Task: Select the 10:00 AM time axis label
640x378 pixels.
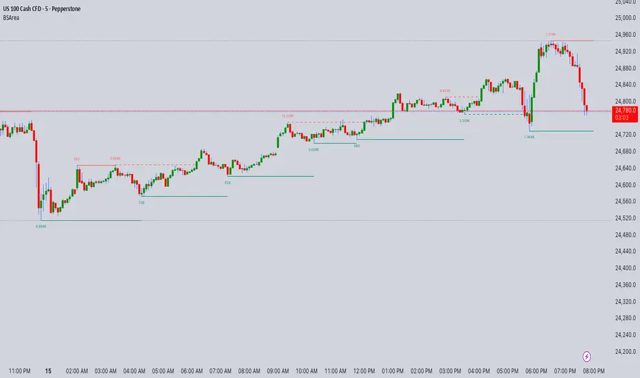Action: [308, 370]
